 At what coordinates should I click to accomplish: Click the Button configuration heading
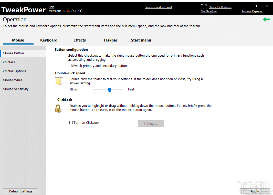pos(71,49)
